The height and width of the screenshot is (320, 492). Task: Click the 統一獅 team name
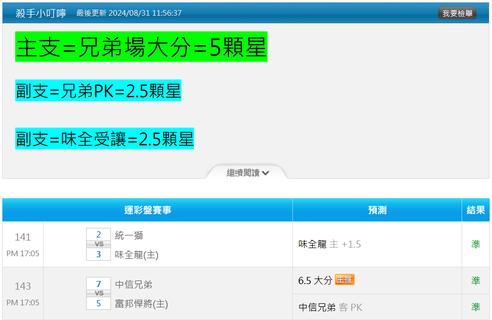pos(129,235)
